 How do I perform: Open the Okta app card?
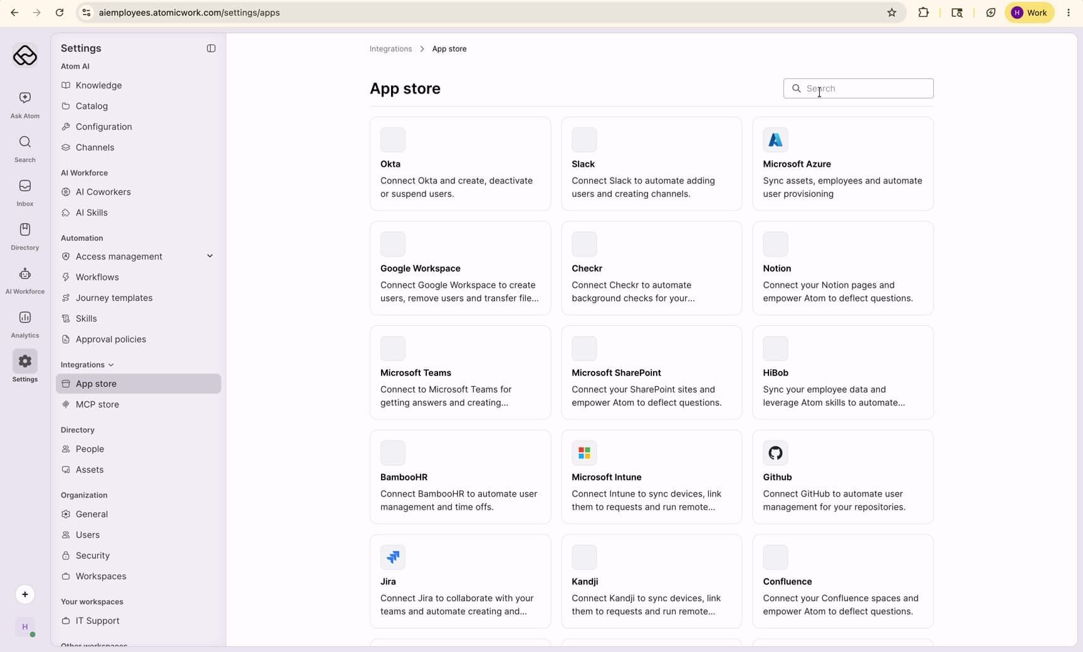(x=460, y=164)
